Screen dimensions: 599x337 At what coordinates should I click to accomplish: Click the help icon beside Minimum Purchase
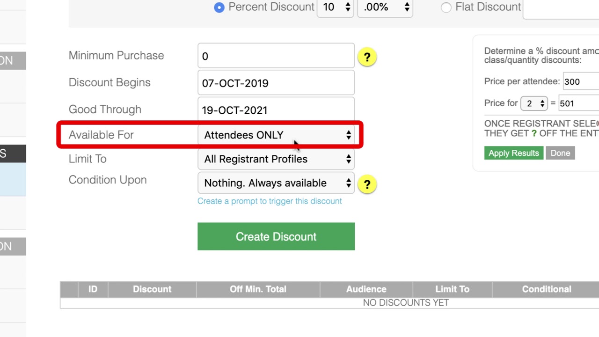(x=367, y=57)
